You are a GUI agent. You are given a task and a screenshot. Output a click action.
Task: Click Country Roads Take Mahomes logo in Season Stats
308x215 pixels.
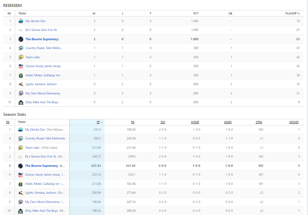21,139
